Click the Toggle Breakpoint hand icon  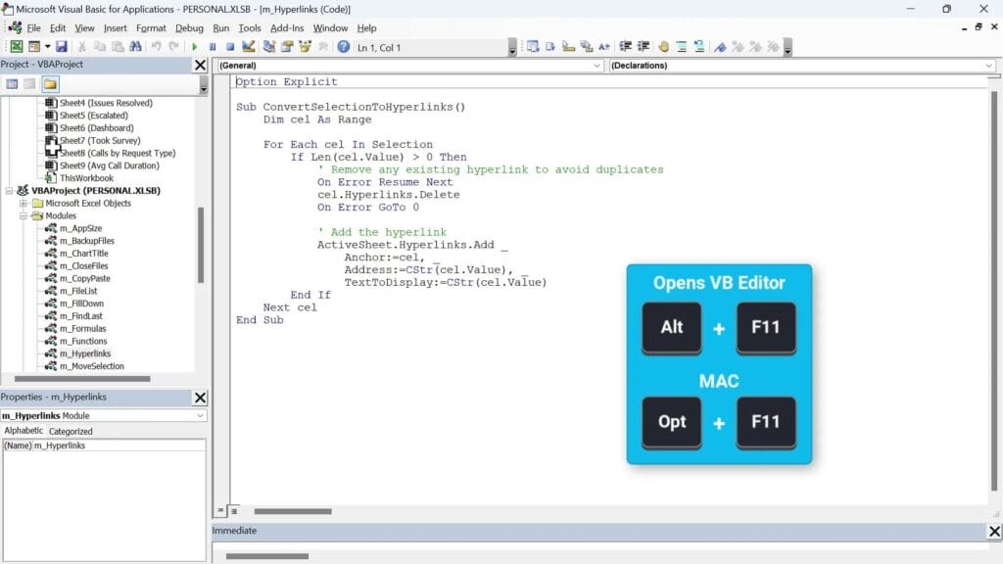[x=663, y=47]
